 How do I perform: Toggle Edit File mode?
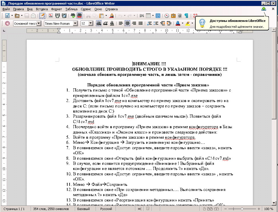(42, 16)
